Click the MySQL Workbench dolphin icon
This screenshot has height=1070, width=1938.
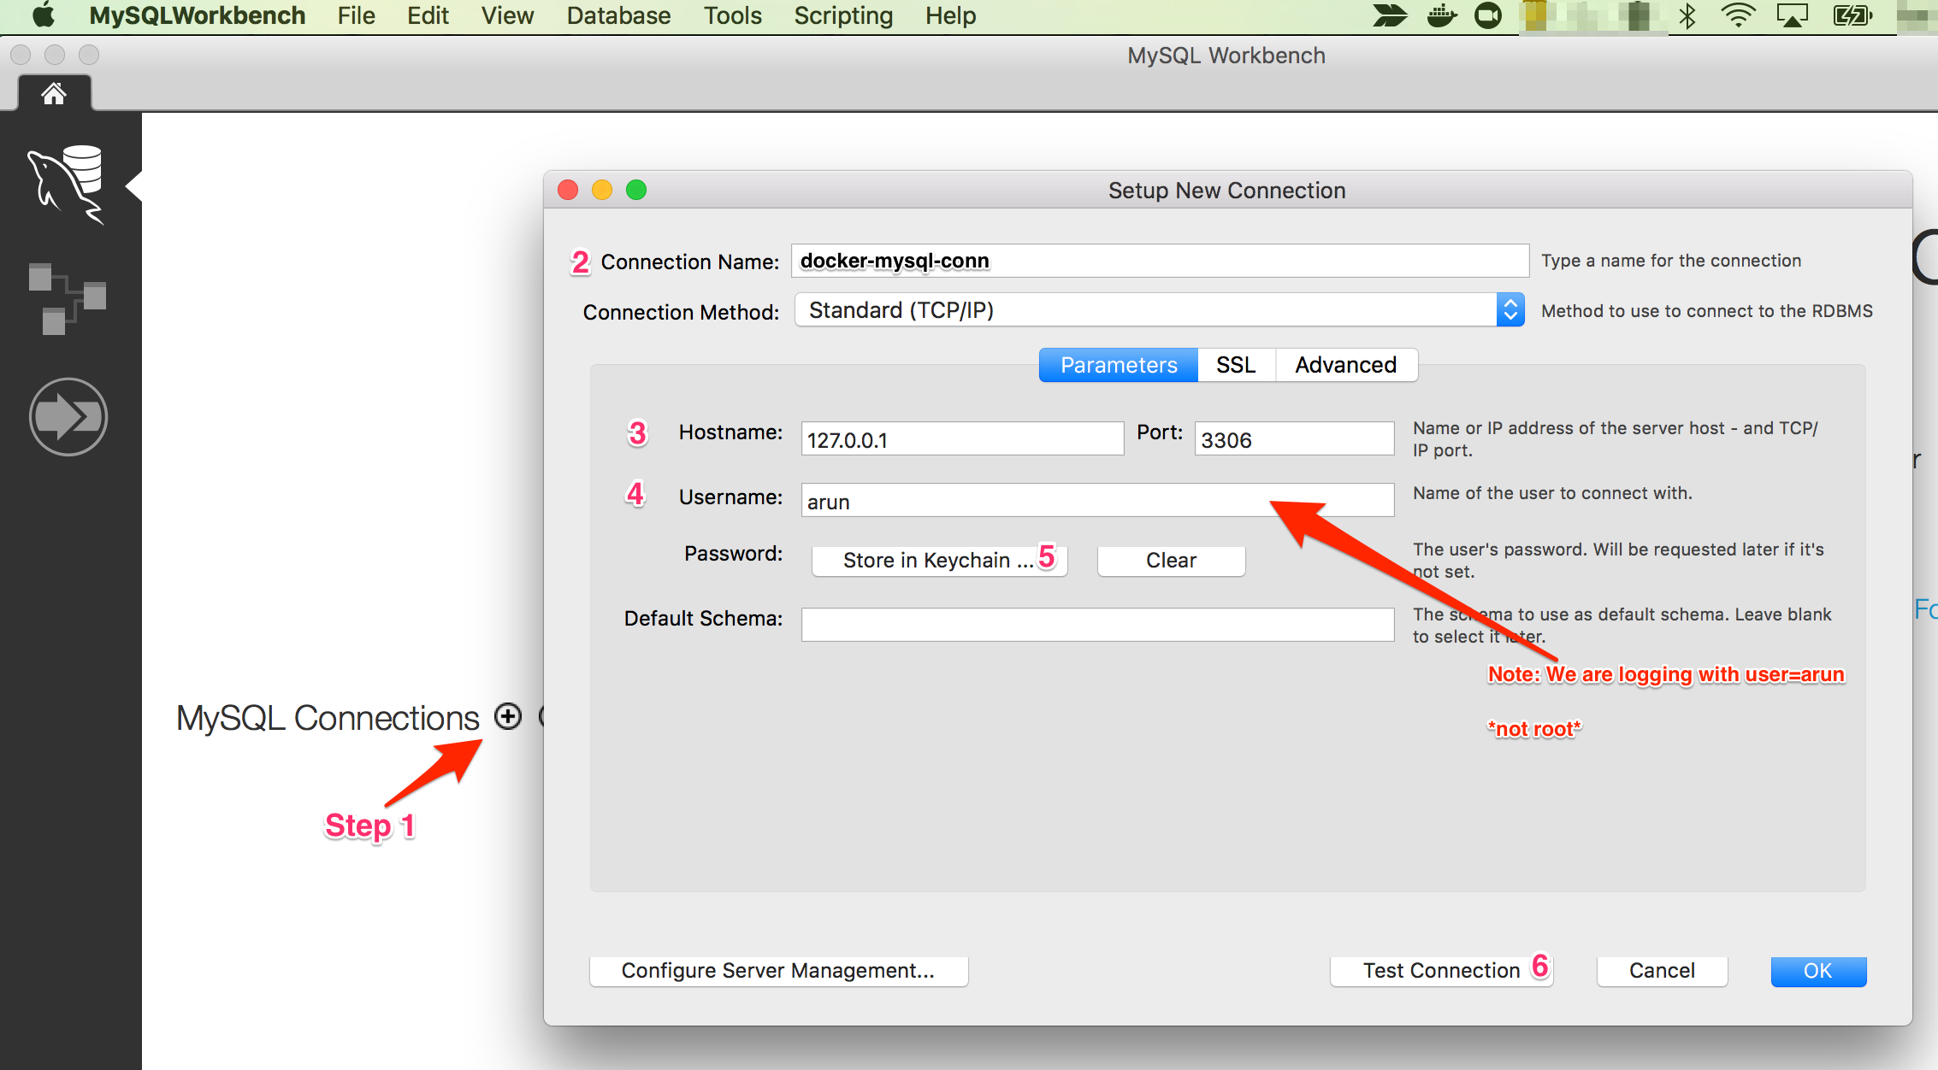click(x=71, y=185)
